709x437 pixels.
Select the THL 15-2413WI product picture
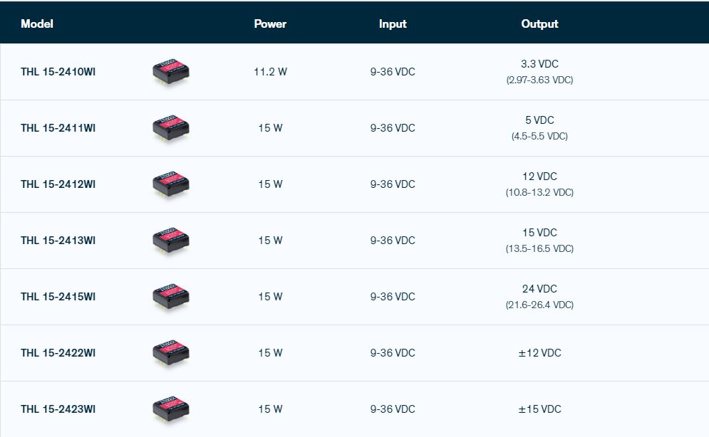click(171, 241)
